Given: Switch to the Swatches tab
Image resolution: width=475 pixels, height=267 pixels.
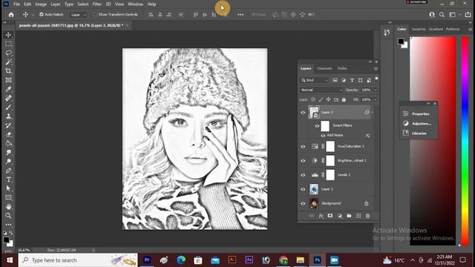Looking at the screenshot, I should click(x=419, y=29).
